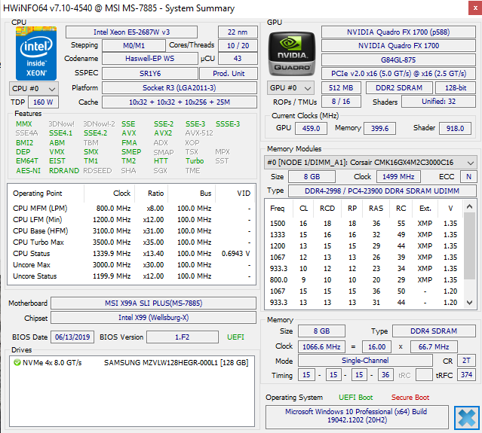Screen dimensions: 482x433
Task: Click the Prod. Unit field
Action: [x=229, y=73]
